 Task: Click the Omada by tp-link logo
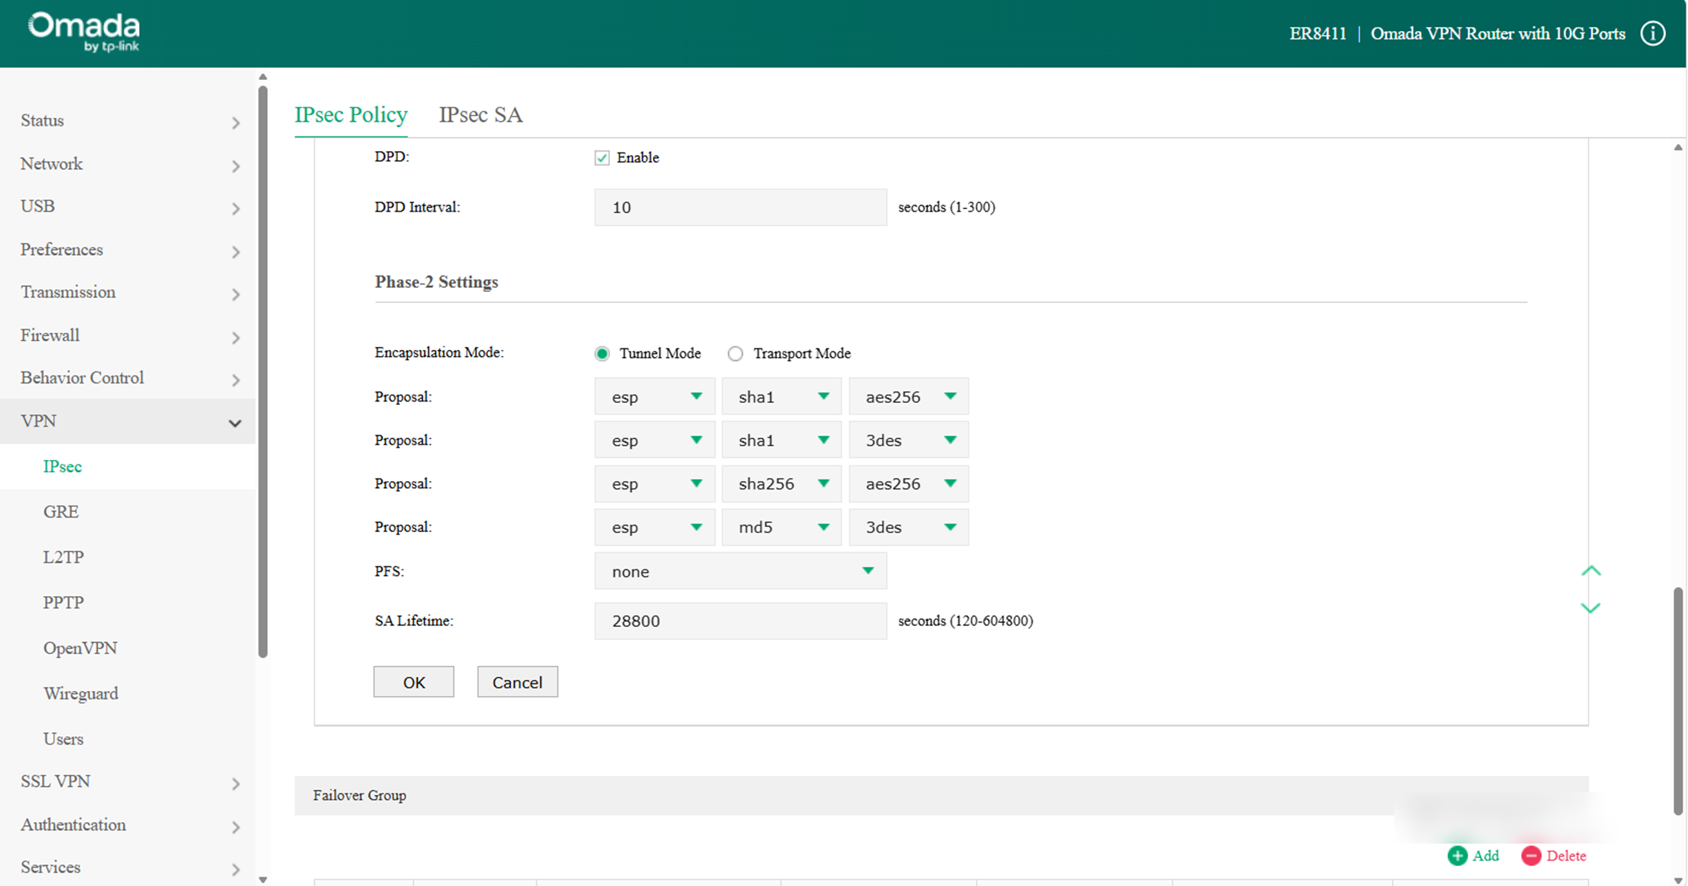[83, 31]
